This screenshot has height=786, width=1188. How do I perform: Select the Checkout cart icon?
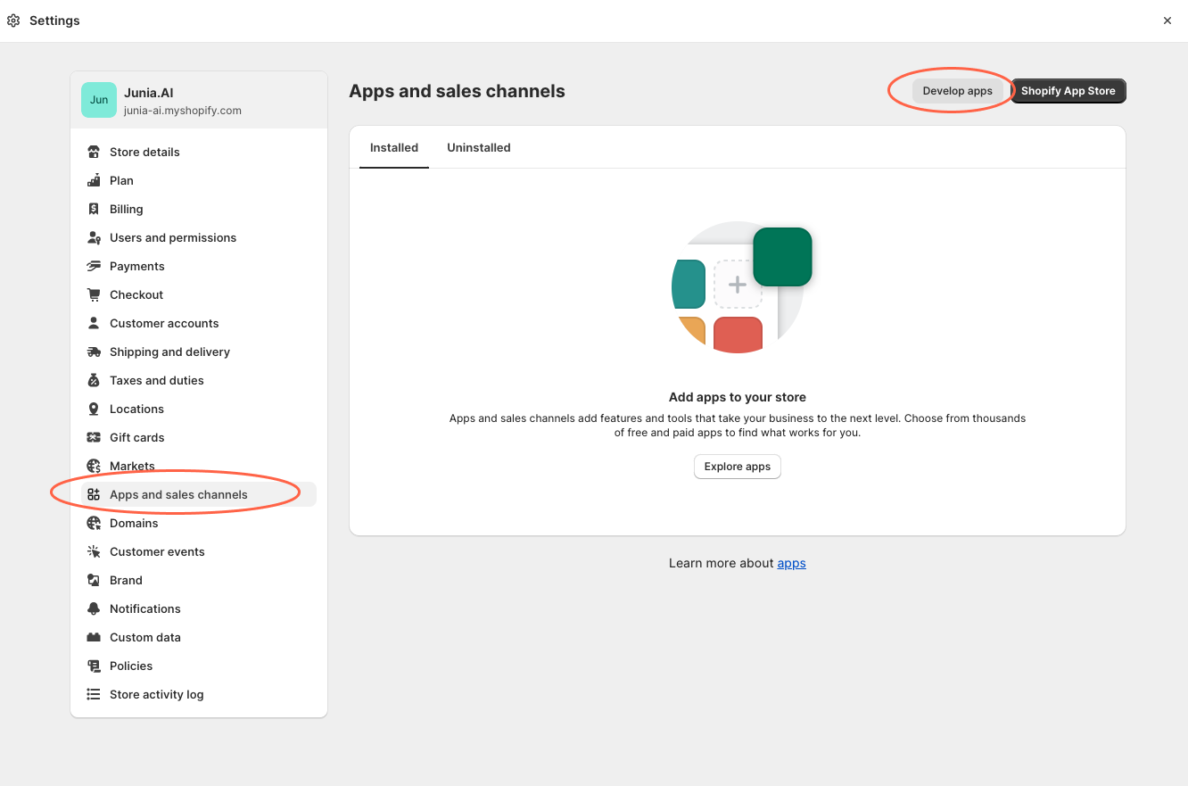(93, 294)
